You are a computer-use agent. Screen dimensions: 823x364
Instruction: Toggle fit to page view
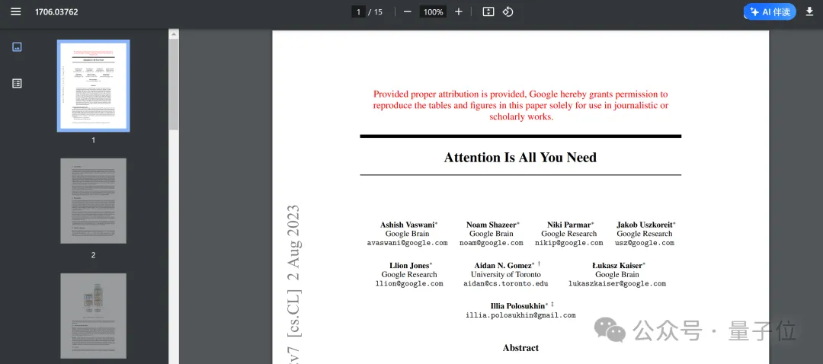(488, 12)
